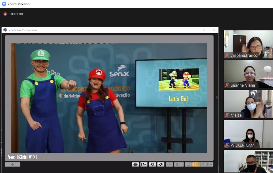Select WILKER CAM... video thumbnail
This screenshot has height=173, width=273.
click(248, 134)
